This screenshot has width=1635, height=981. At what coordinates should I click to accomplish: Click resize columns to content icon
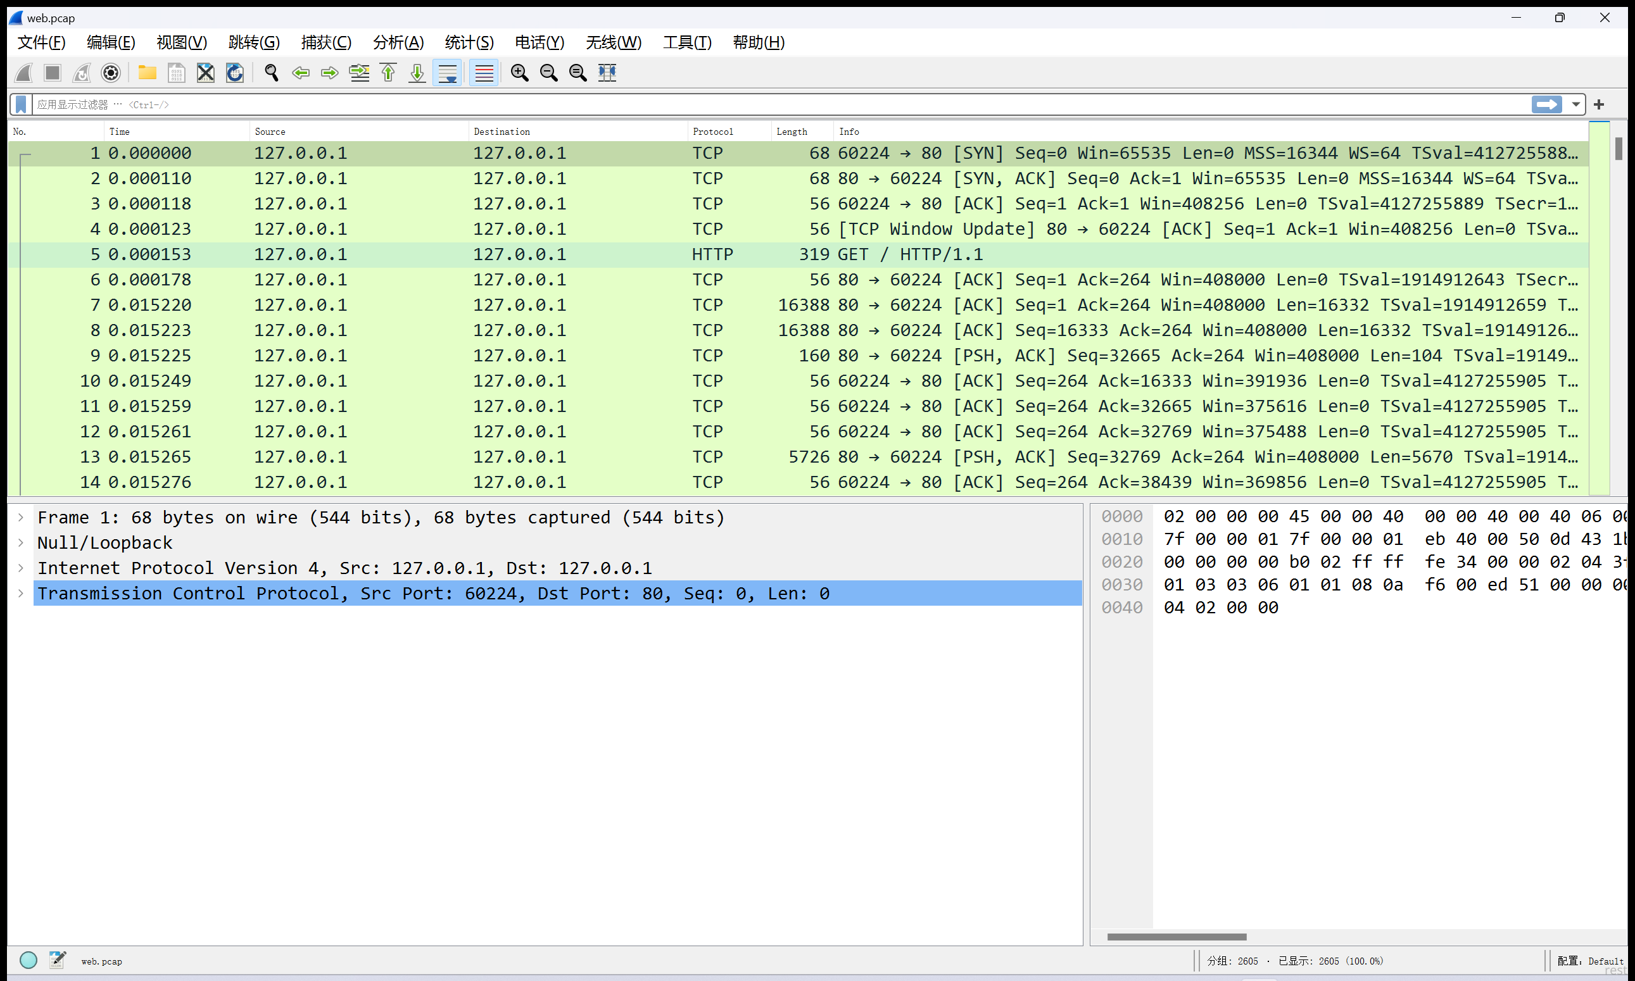[607, 73]
